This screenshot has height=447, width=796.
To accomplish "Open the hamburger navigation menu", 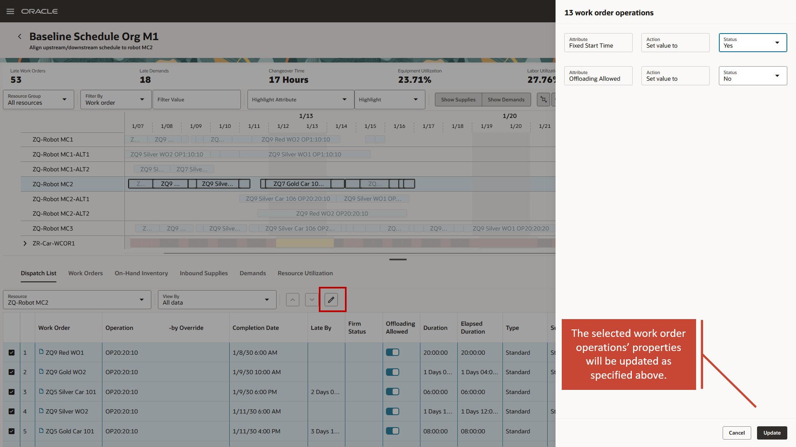I will coord(10,11).
